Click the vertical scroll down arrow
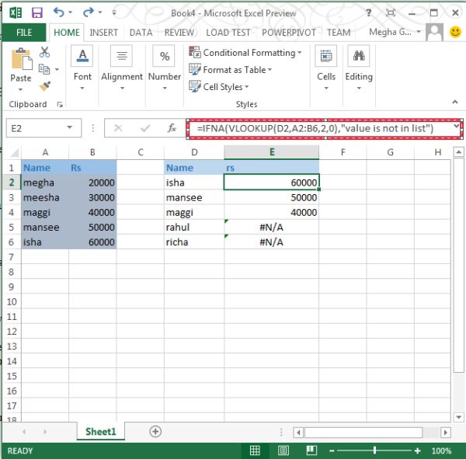This screenshot has height=459, width=466. pos(458,417)
